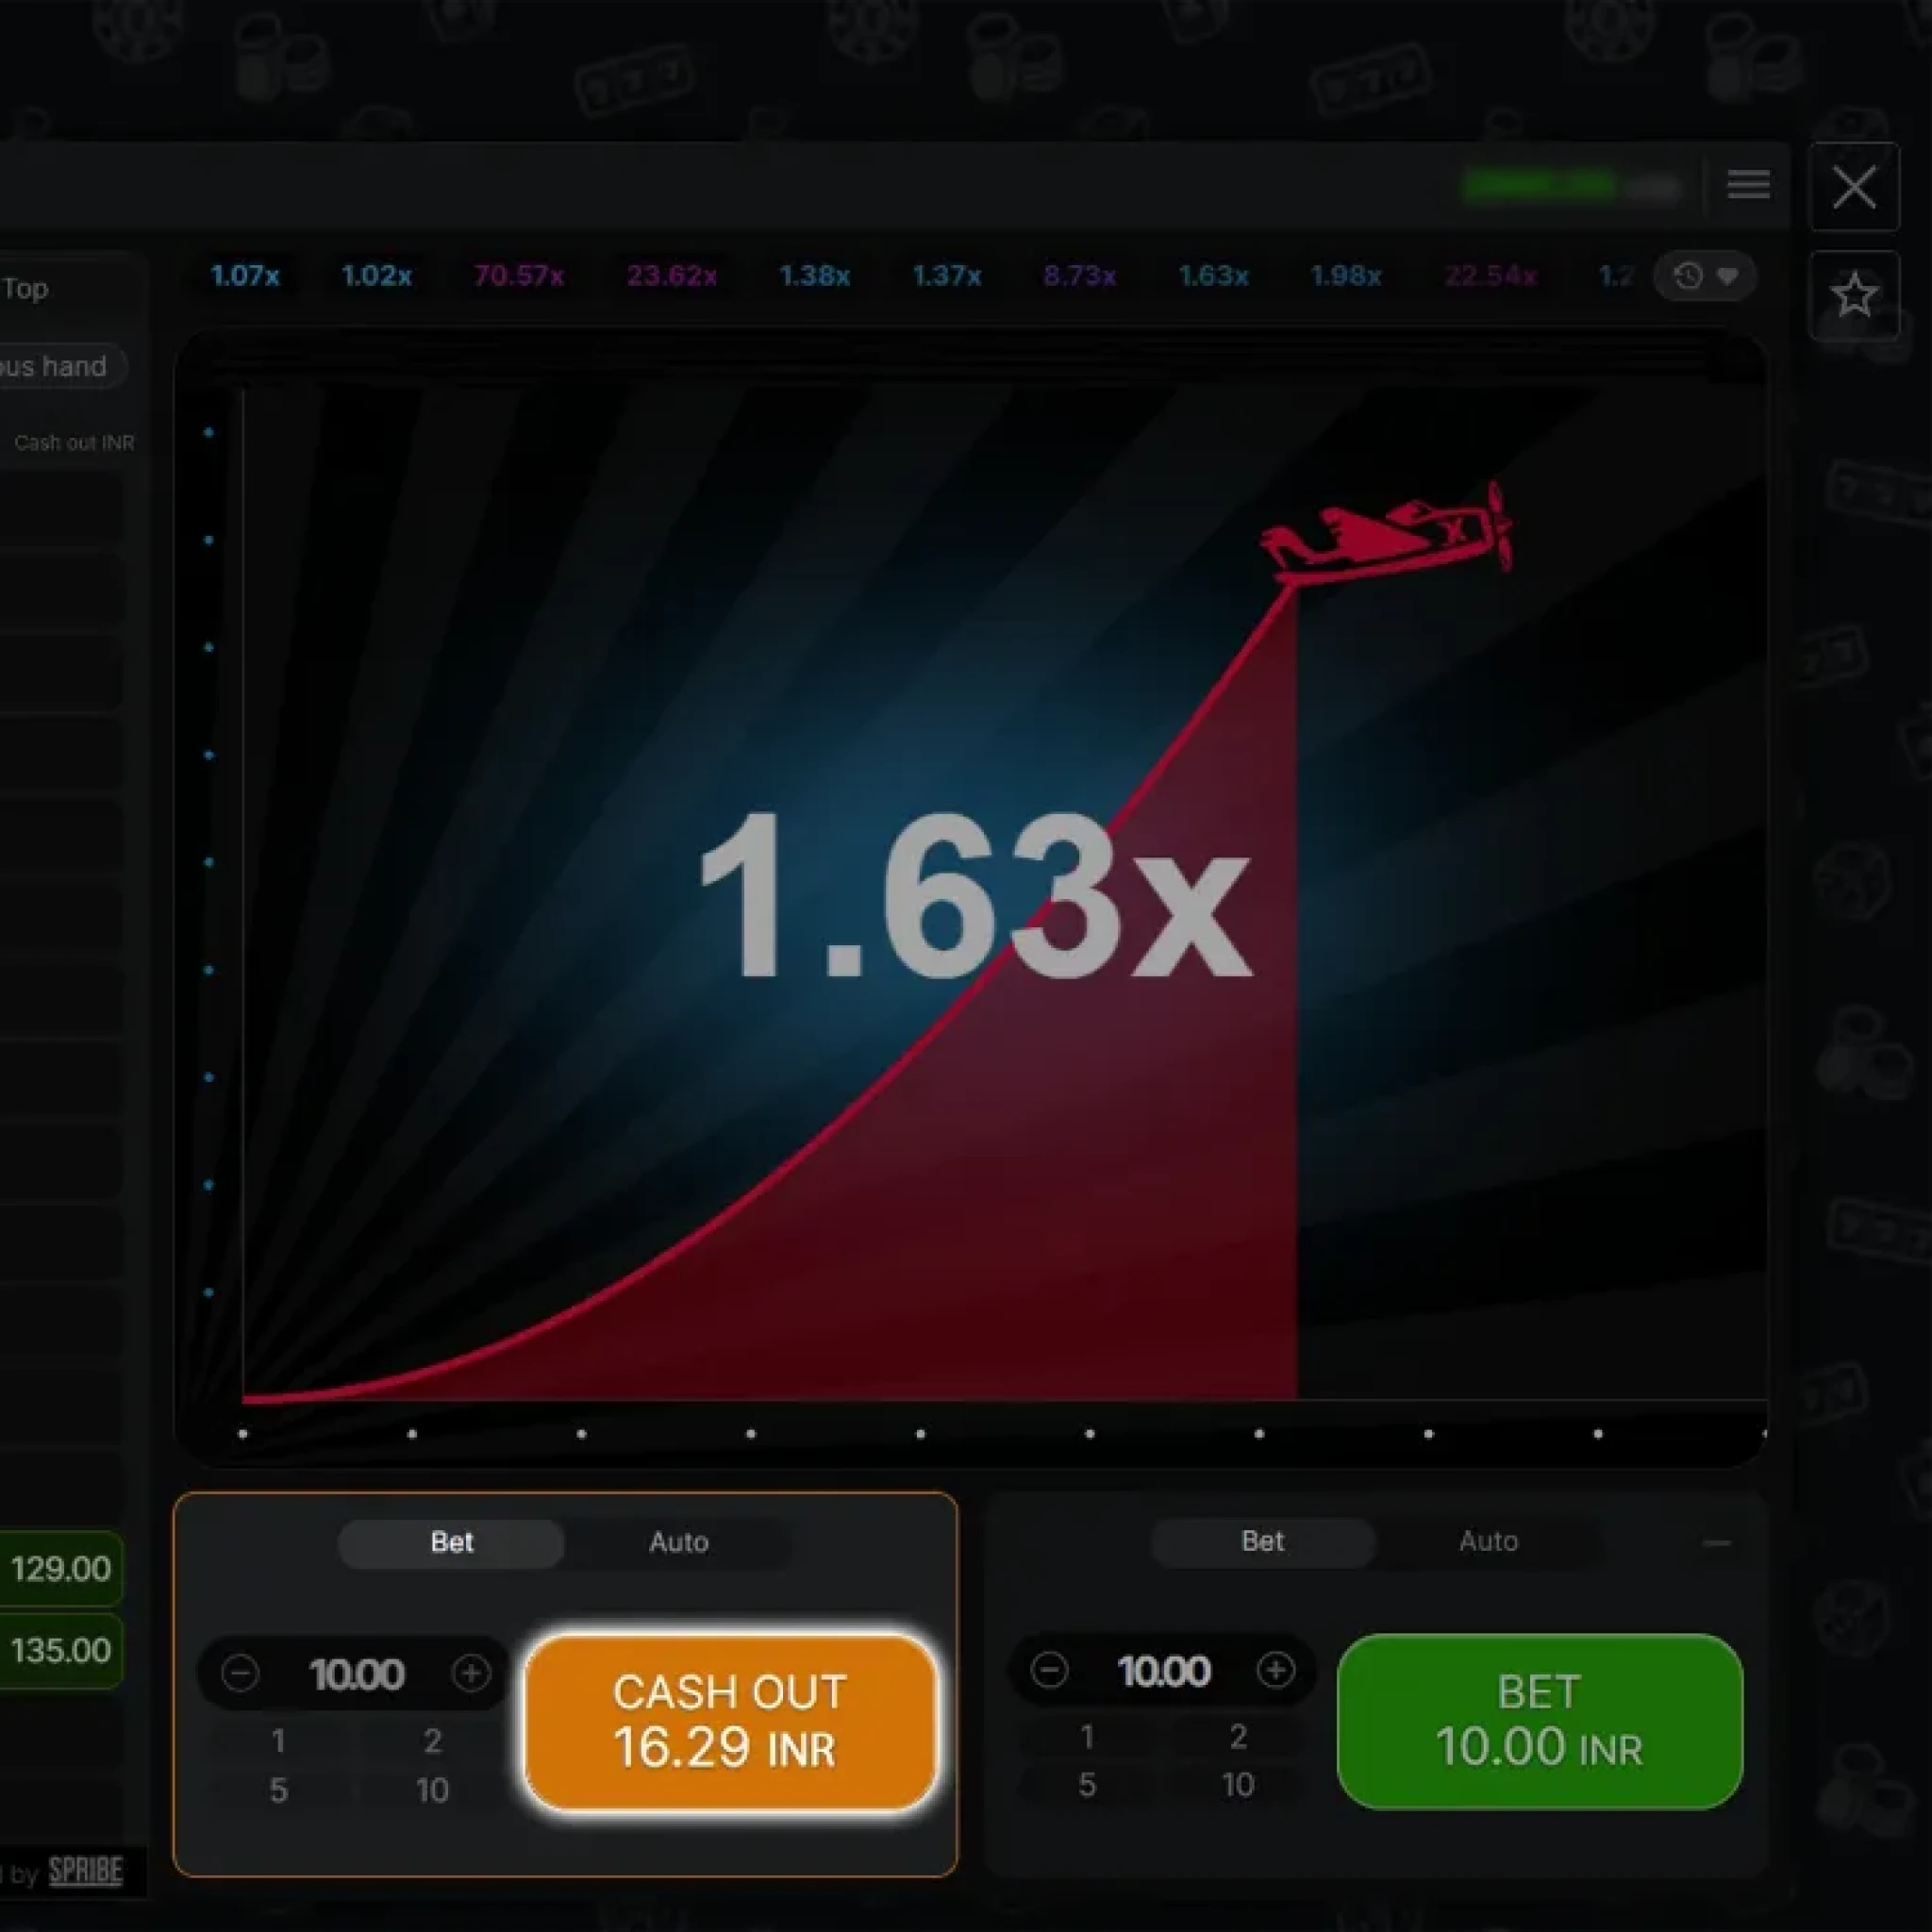
Task: Click left bet amount field 10.00
Action: 356,1674
